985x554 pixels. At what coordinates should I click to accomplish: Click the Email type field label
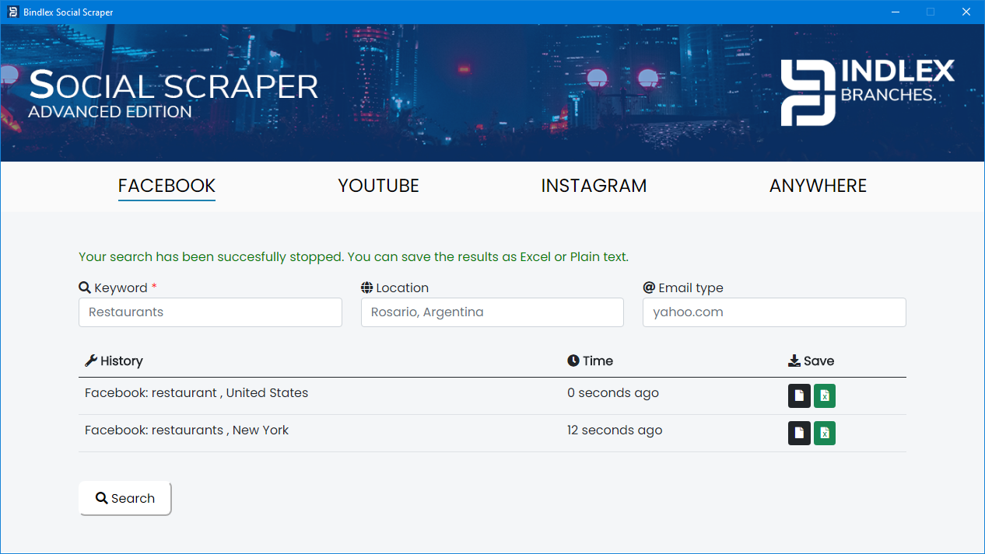pos(683,287)
